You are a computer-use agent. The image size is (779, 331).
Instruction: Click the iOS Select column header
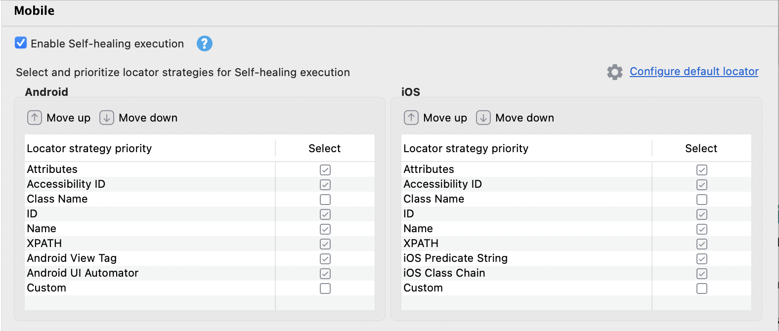coord(701,149)
